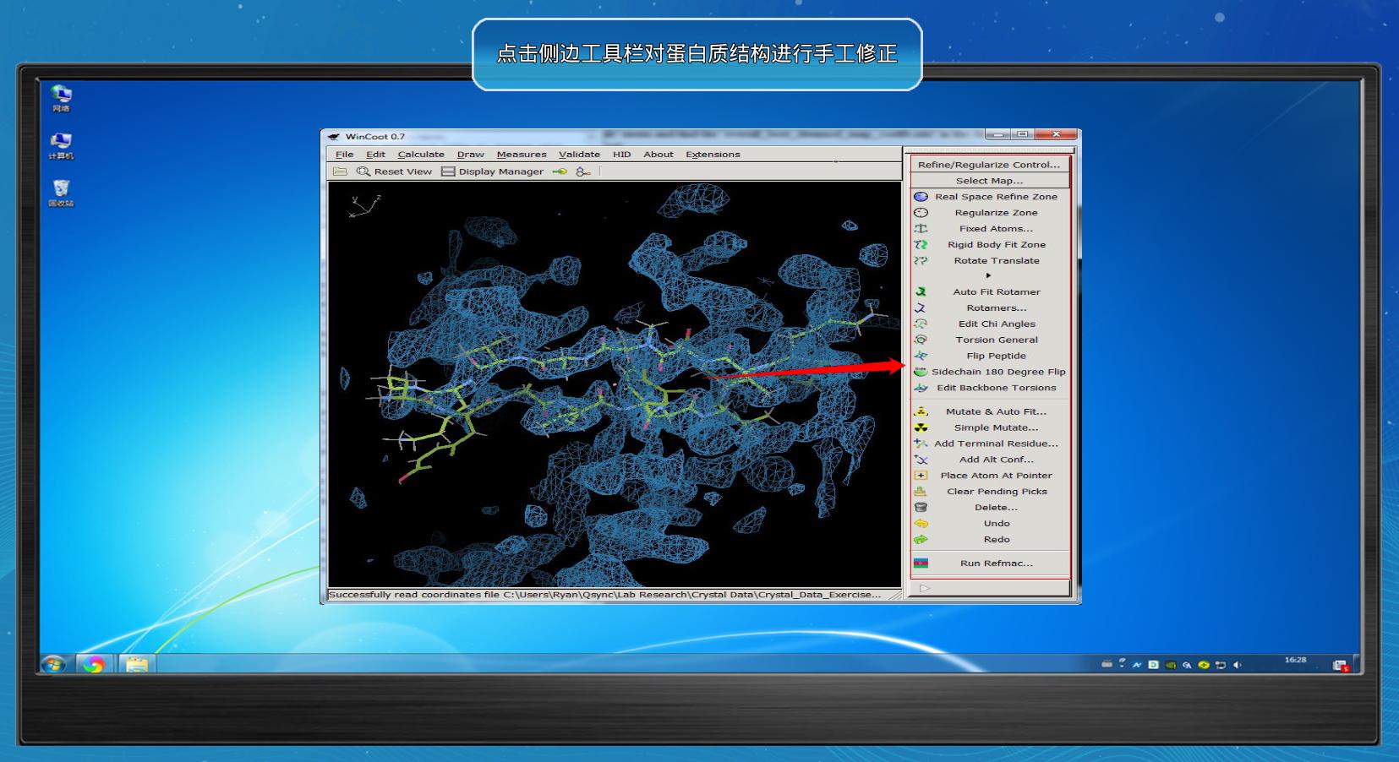Select the Regularize Zone tool
The width and height of the screenshot is (1399, 762).
click(996, 213)
